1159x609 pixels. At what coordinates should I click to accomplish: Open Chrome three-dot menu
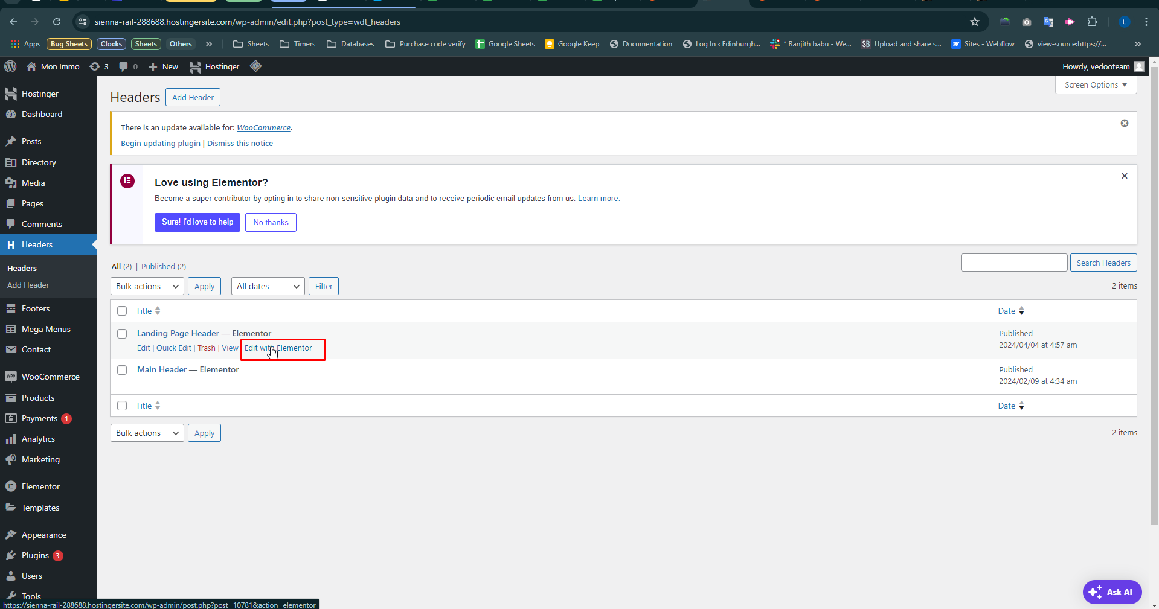(x=1146, y=22)
